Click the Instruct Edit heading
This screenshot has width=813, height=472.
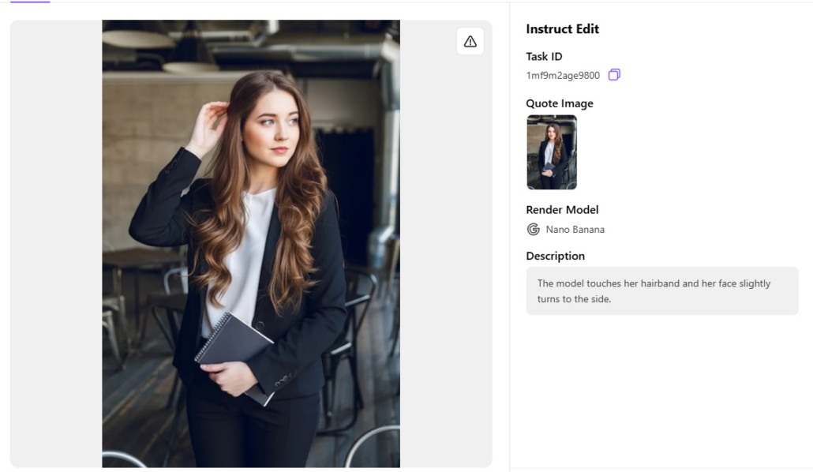click(x=562, y=29)
